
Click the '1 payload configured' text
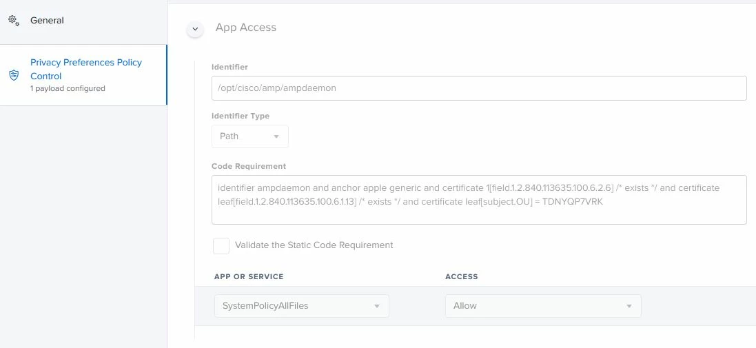68,88
